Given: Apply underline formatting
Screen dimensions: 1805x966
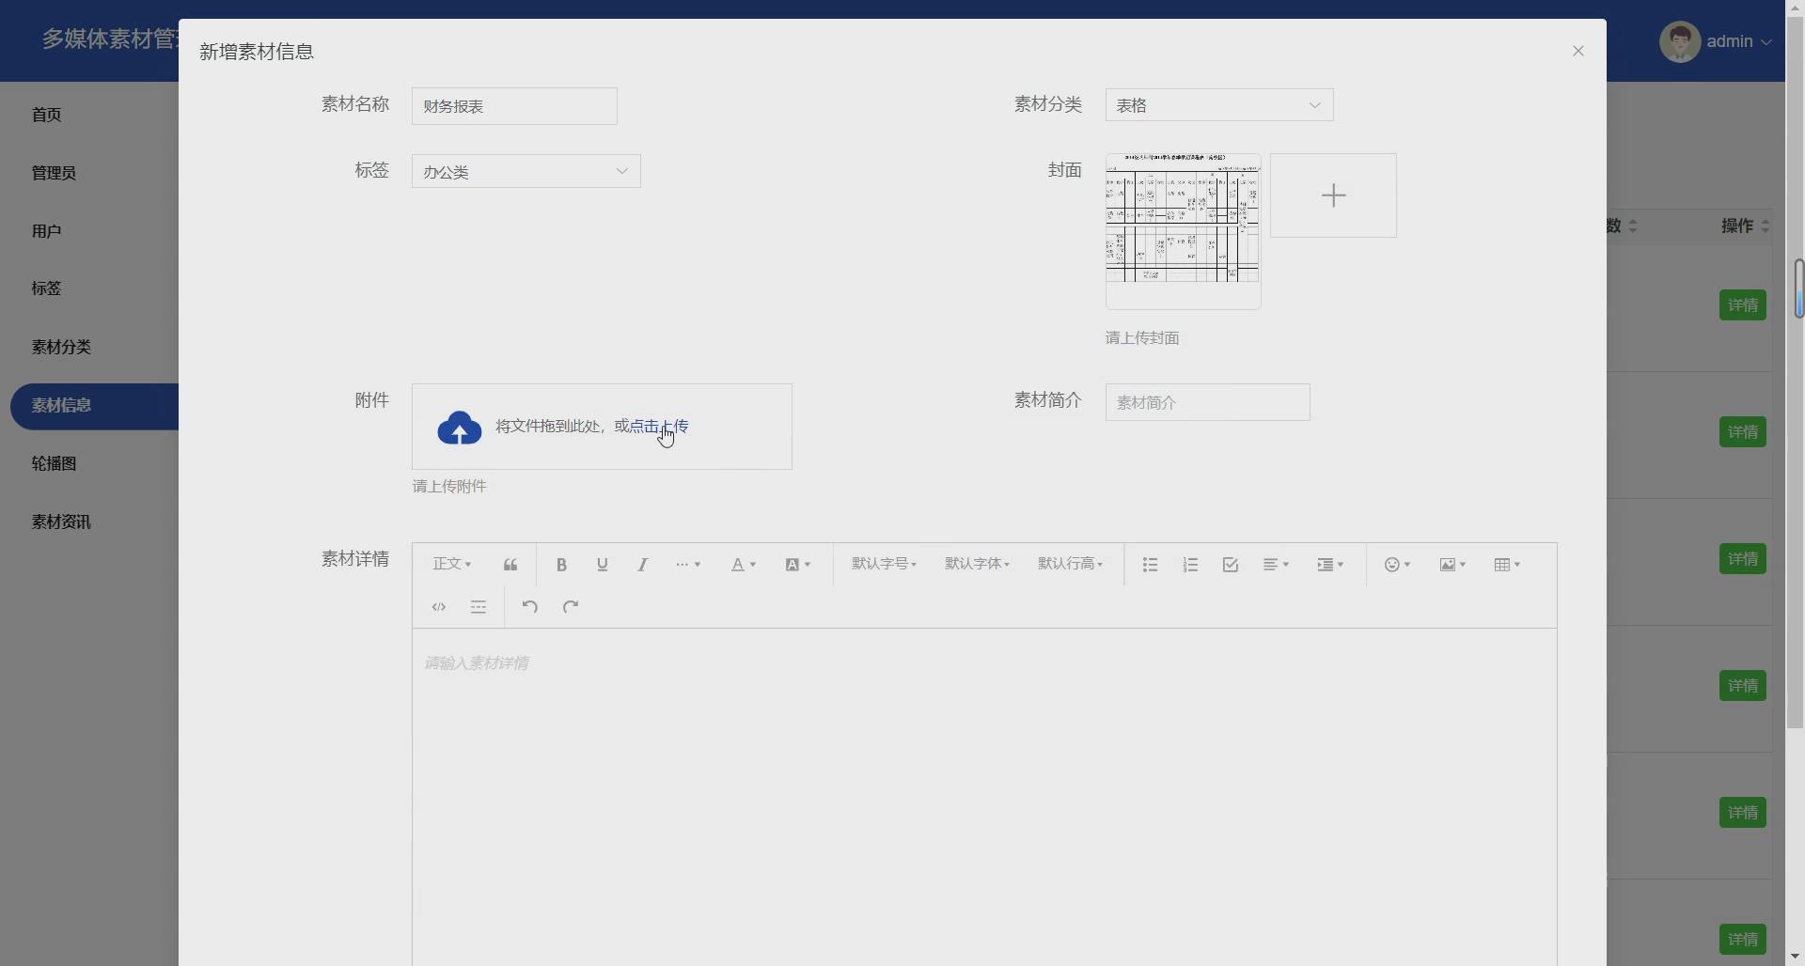Looking at the screenshot, I should (603, 564).
